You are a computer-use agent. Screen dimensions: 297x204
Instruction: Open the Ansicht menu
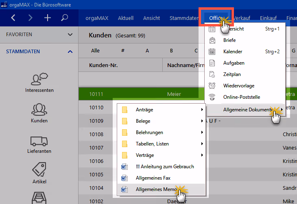click(151, 18)
